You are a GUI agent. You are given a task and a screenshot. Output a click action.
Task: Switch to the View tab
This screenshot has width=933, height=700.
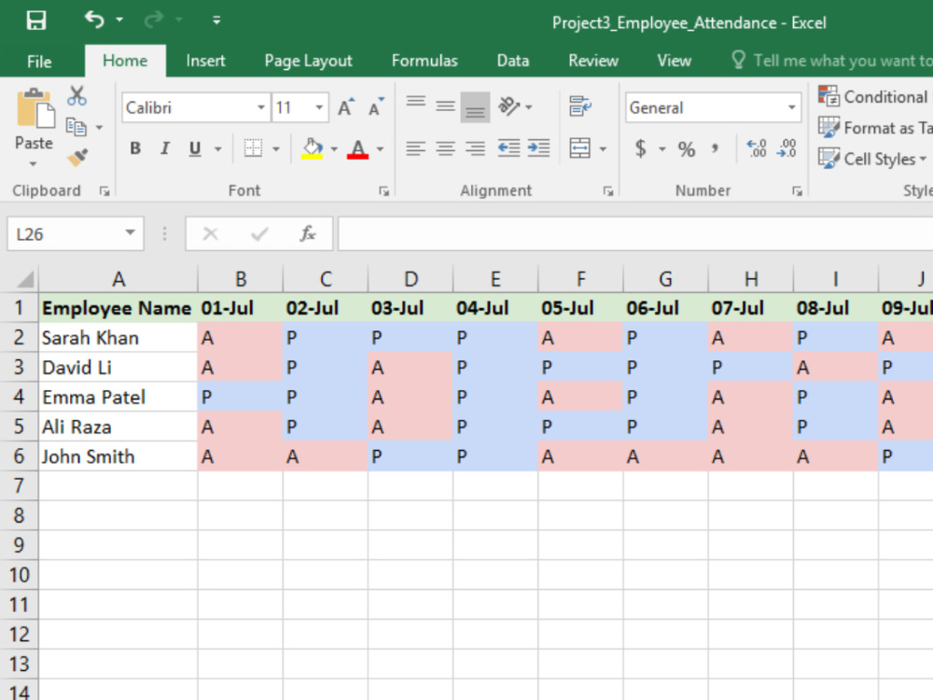(674, 61)
